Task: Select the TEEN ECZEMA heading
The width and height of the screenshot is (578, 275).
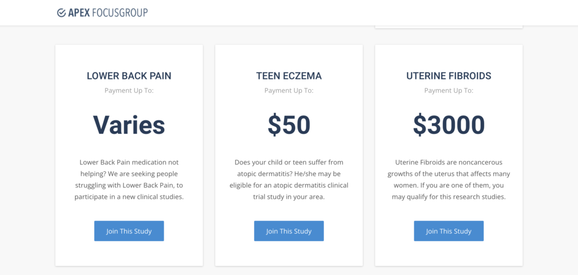Action: coord(289,76)
